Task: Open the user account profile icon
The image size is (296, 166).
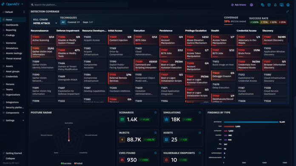Action: (x=288, y=5)
